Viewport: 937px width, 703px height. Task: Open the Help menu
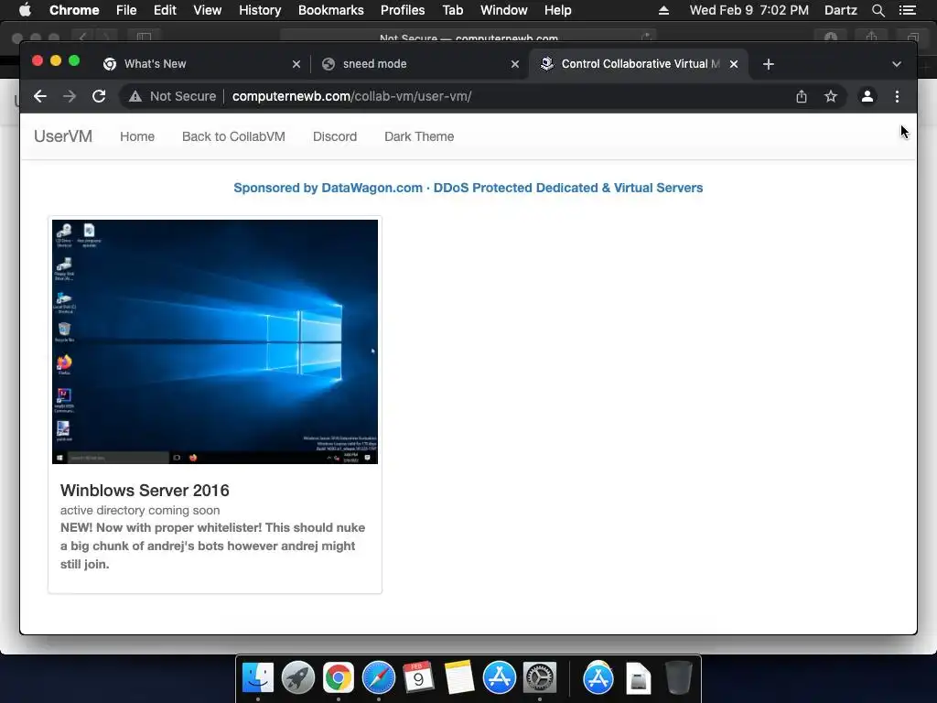[557, 10]
